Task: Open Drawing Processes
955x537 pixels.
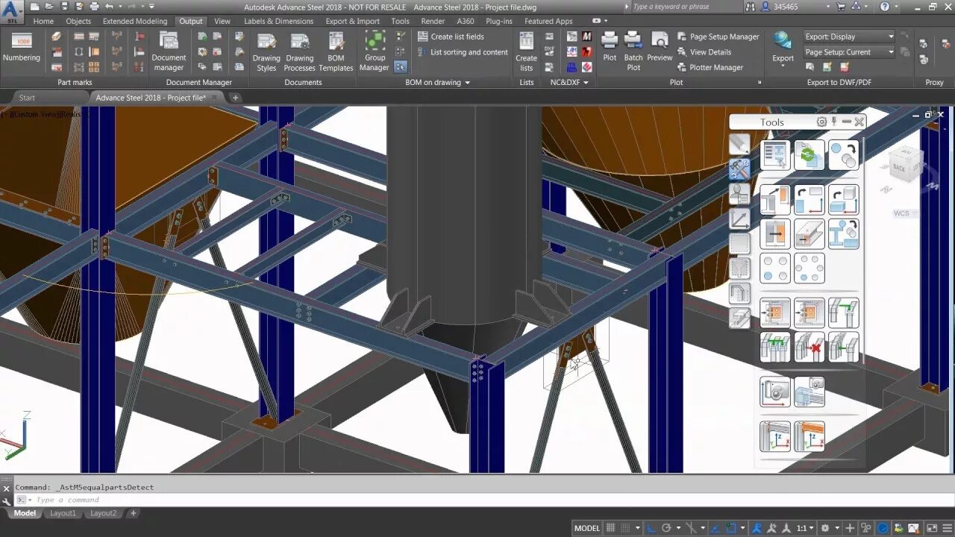Action: point(300,52)
